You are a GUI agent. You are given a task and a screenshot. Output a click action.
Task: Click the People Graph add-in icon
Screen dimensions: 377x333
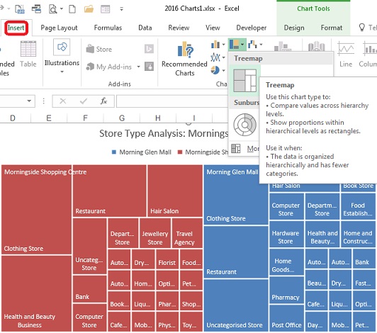(x=149, y=67)
